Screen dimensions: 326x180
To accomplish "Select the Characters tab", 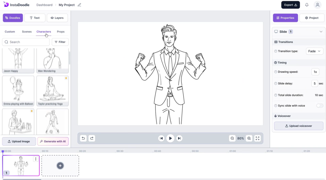I will 44,32.
